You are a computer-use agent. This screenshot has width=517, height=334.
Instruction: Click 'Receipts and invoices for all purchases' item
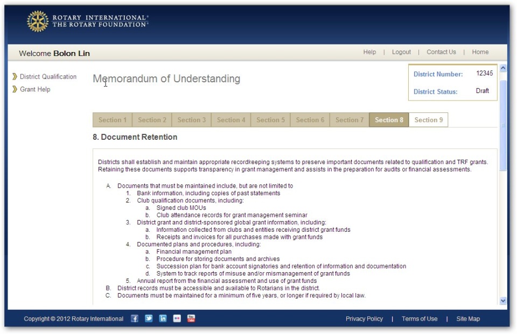pyautogui.click(x=239, y=237)
